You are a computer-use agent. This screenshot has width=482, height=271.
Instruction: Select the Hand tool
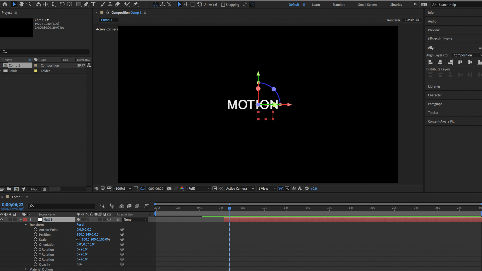pyautogui.click(x=21, y=4)
